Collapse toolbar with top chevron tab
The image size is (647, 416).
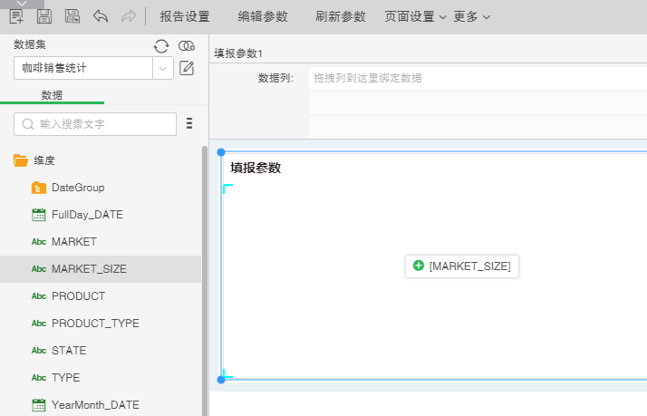pyautogui.click(x=22, y=4)
